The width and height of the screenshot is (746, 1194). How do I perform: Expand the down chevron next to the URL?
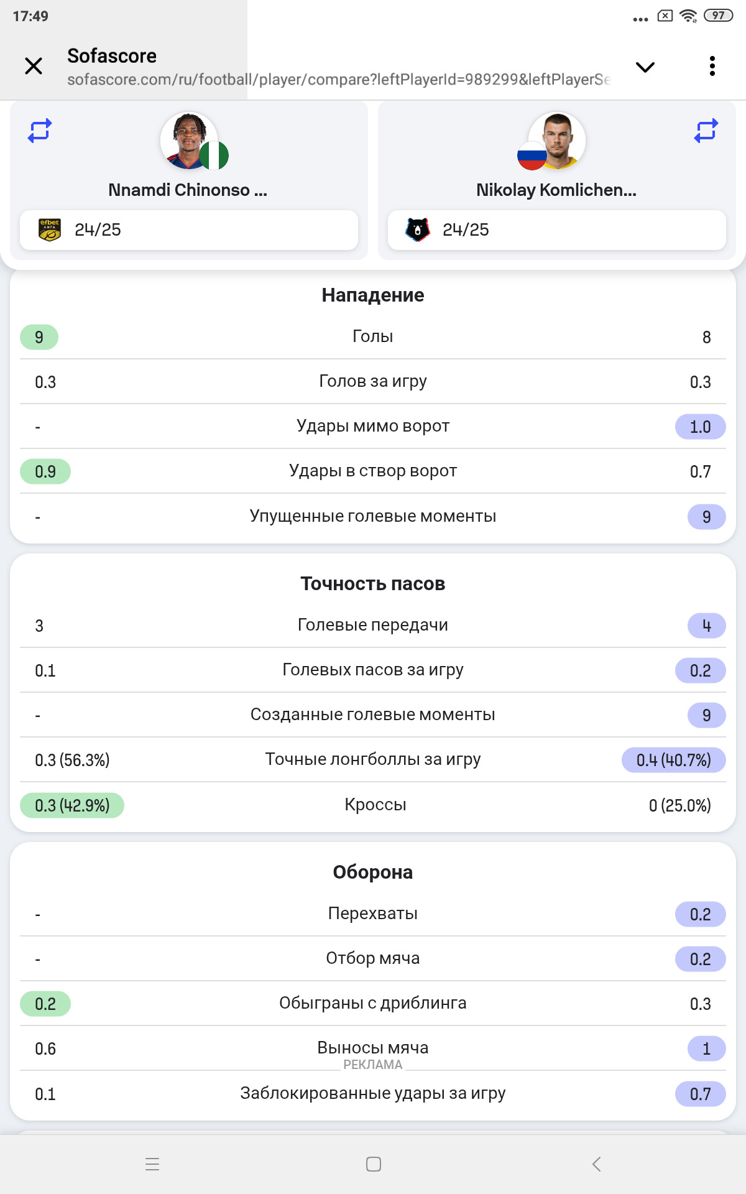[x=645, y=67]
